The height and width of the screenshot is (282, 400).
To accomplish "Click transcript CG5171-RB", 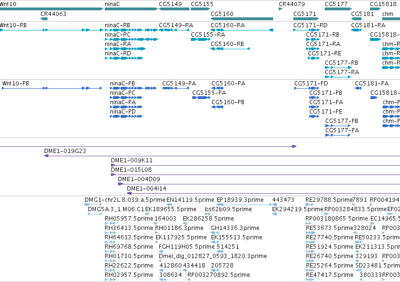I will 323,35.
